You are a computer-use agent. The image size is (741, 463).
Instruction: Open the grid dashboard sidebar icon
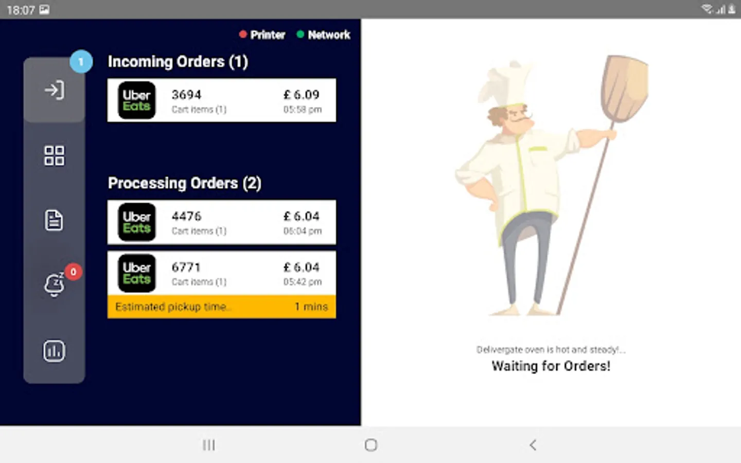[x=54, y=155]
